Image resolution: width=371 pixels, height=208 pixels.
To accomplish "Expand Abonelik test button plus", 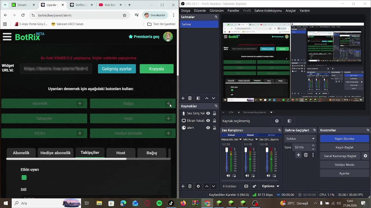I will (x=80, y=103).
